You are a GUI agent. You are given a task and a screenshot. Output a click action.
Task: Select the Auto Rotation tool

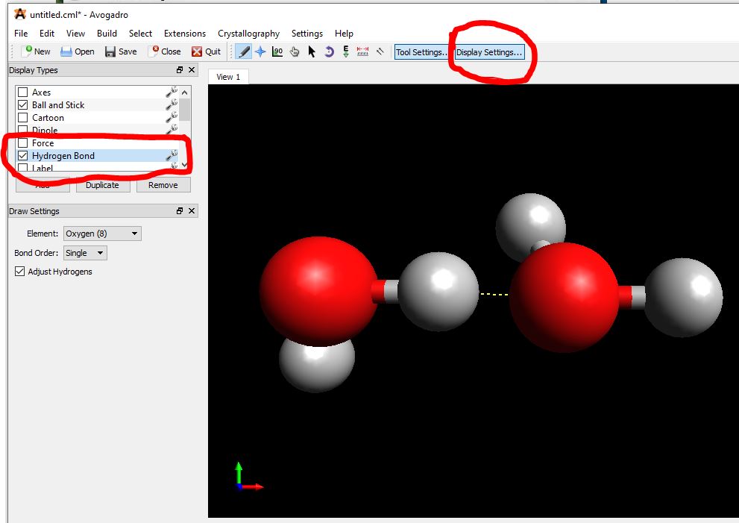click(329, 51)
